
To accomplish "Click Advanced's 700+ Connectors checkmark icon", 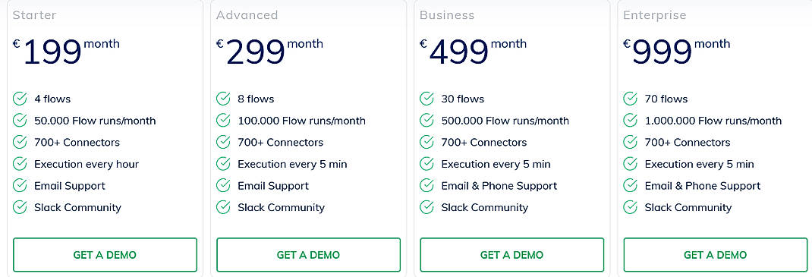I will click(223, 142).
